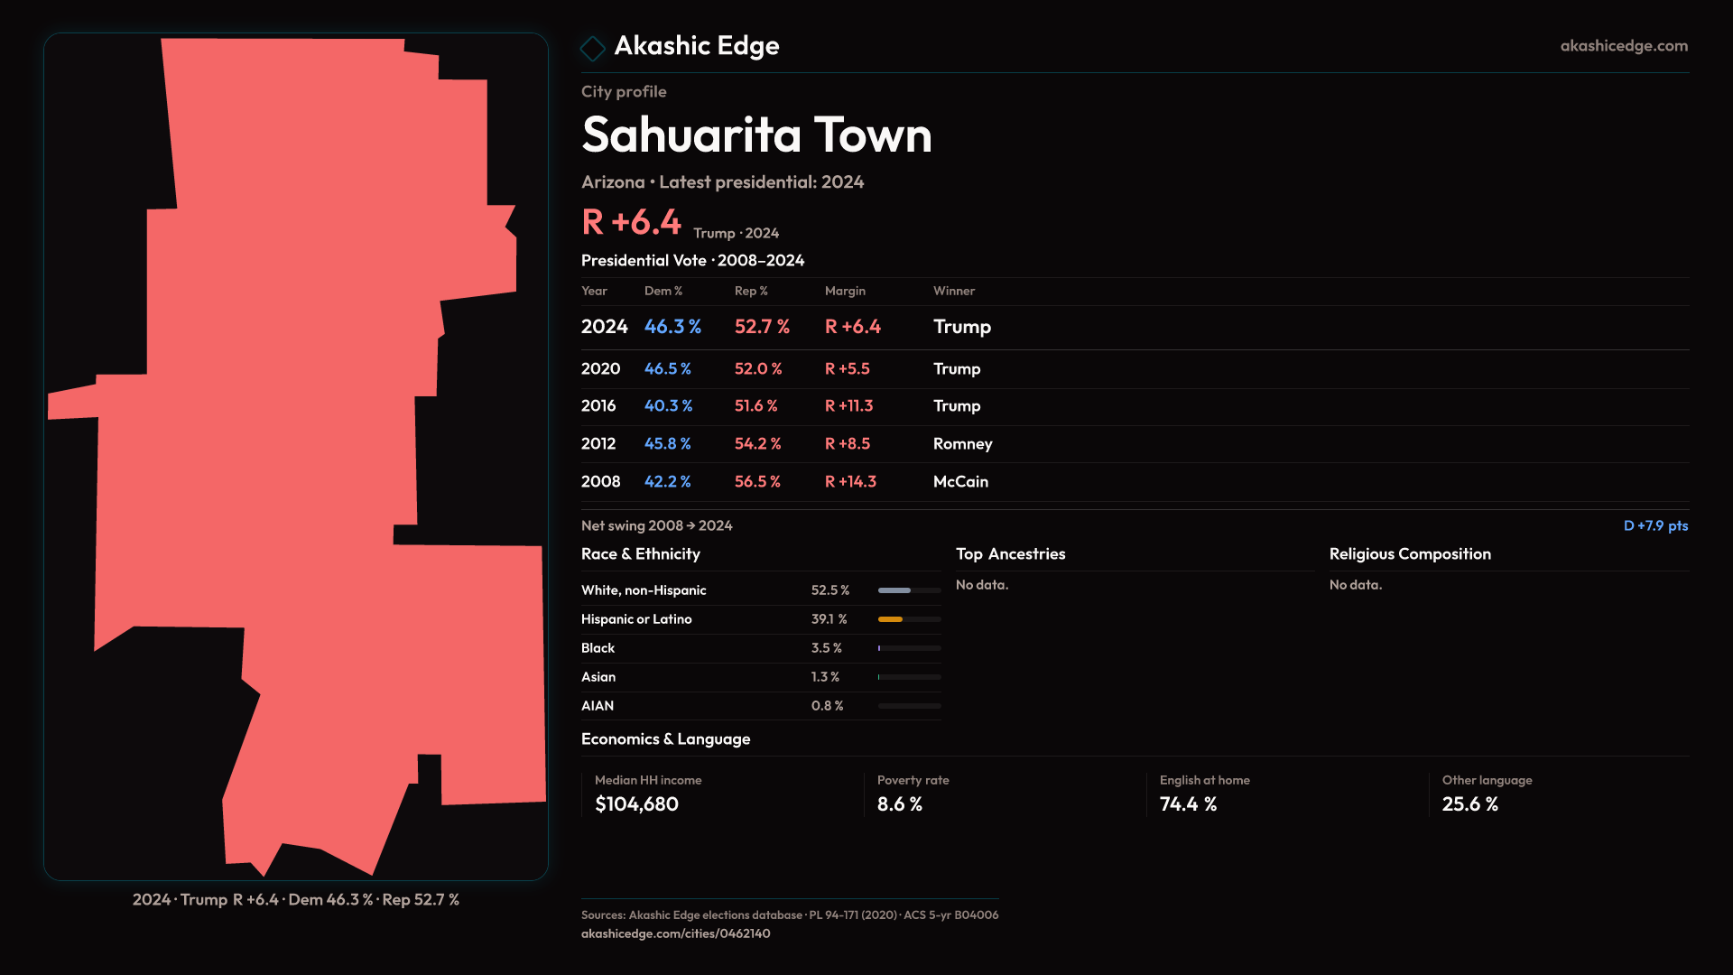This screenshot has height=975, width=1733.
Task: Click the Other language 25.6% statistic
Action: point(1487,794)
